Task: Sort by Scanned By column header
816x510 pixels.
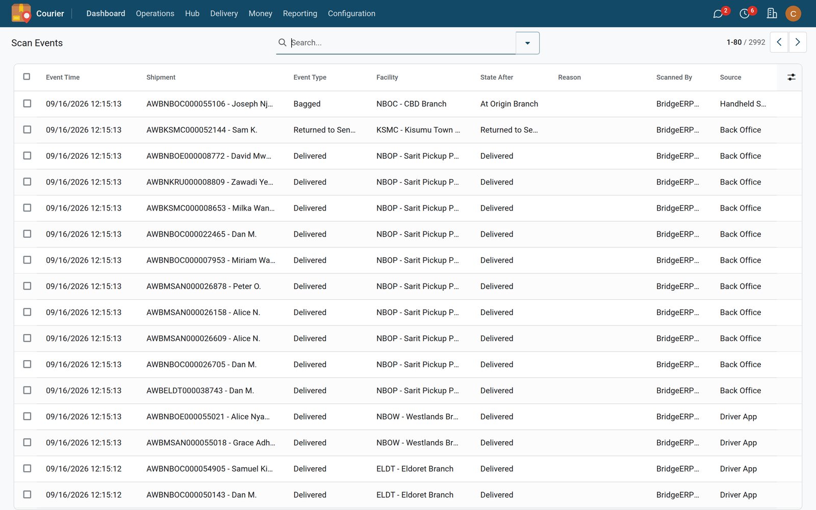Action: (x=674, y=77)
